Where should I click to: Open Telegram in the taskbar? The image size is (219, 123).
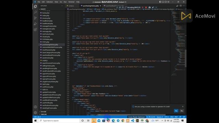[118, 121]
